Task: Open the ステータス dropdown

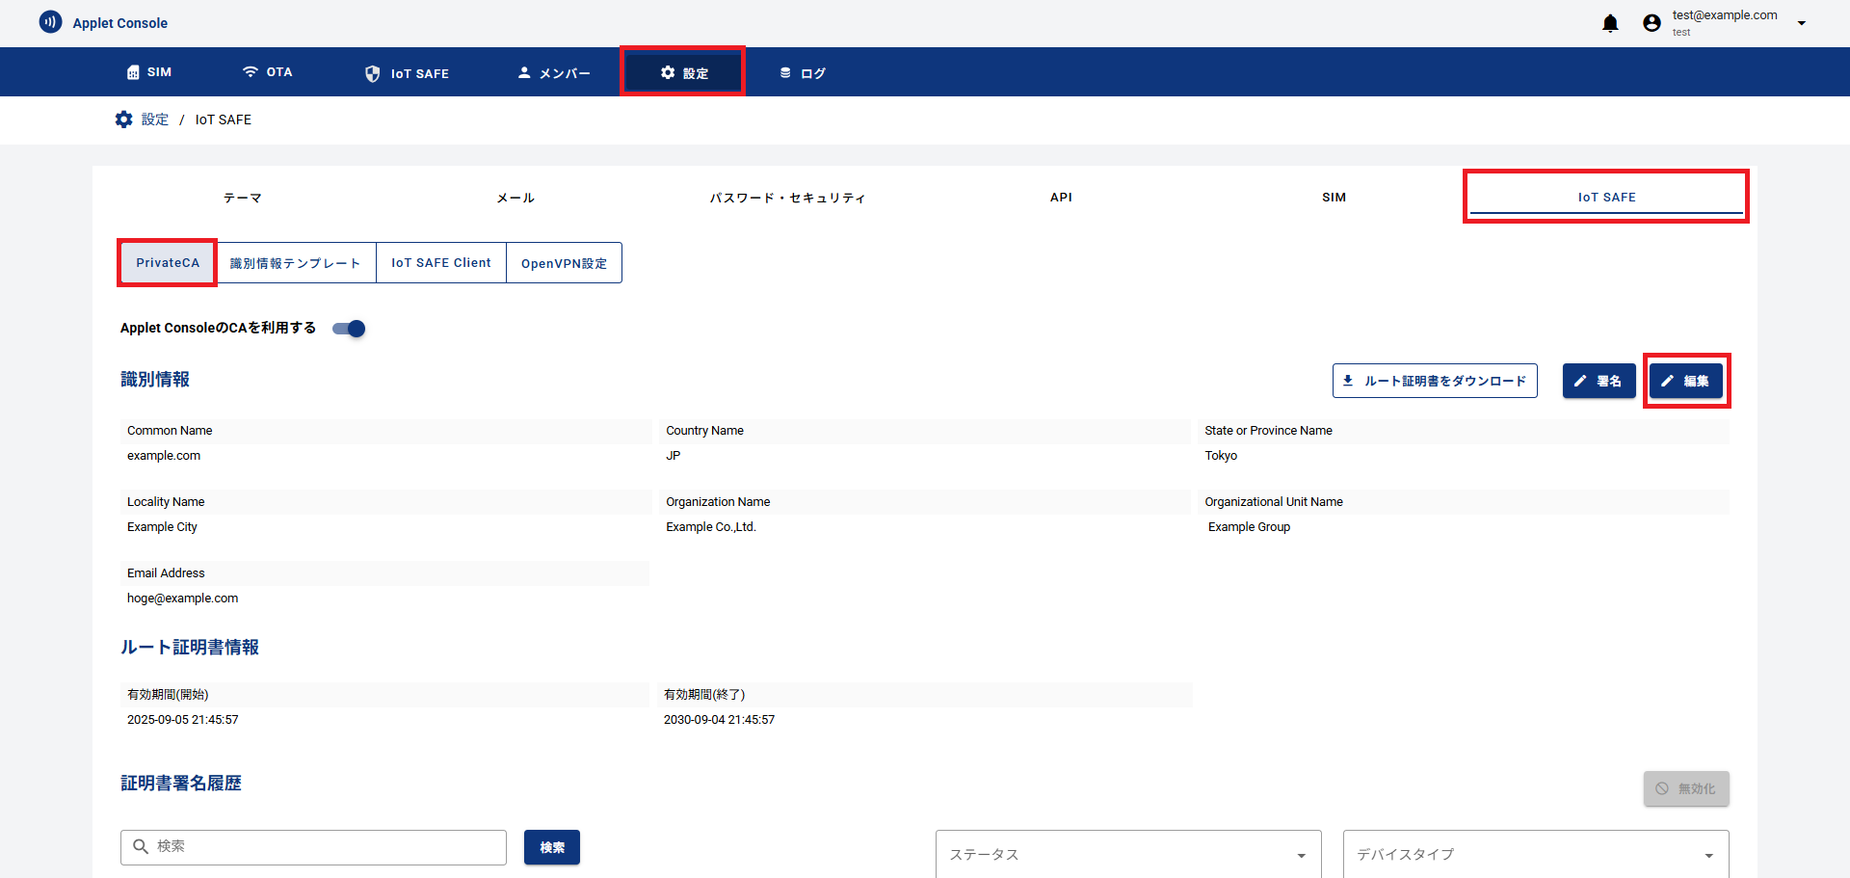Action: (1127, 854)
